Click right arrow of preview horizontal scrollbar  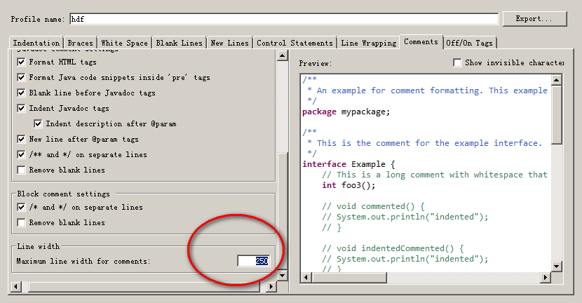pos(546,277)
